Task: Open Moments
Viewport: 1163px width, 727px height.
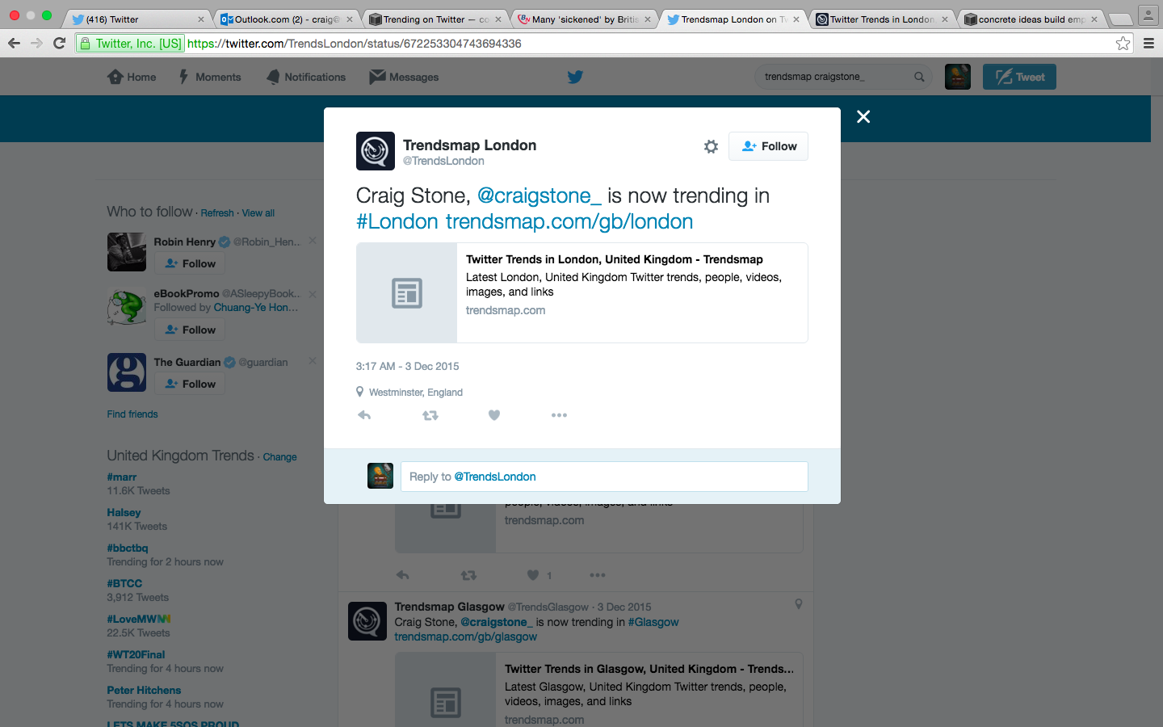Action: pyautogui.click(x=209, y=77)
